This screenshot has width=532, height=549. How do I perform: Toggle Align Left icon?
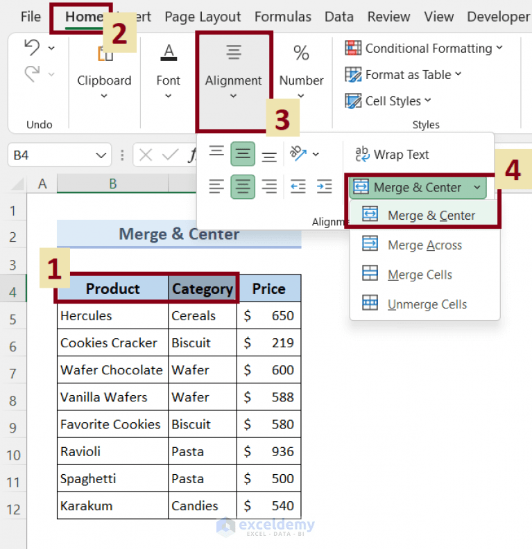pos(216,186)
